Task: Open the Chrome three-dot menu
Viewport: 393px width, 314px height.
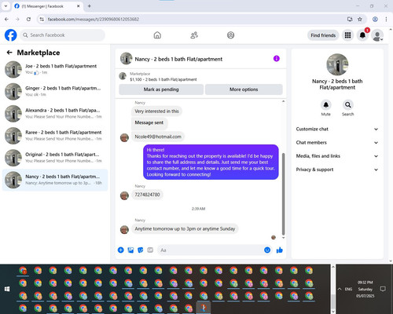Action: 386,19
